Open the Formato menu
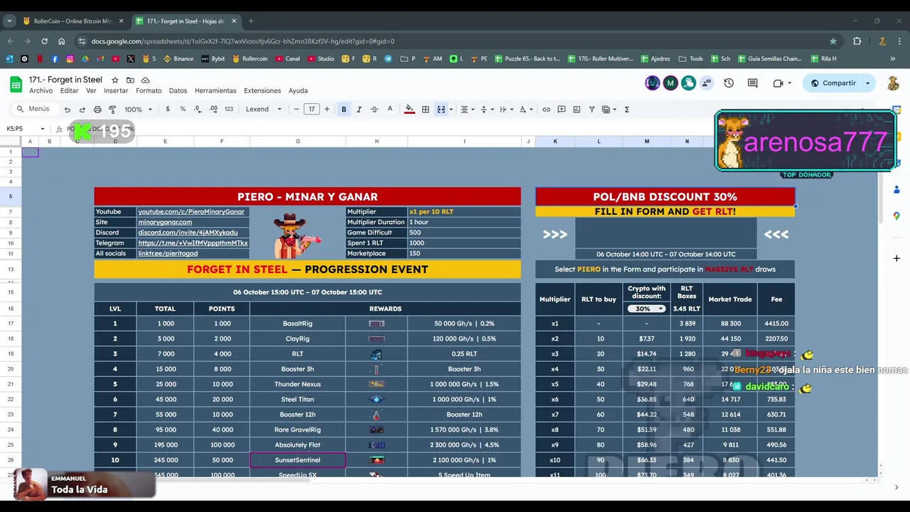910x512 pixels. click(149, 91)
